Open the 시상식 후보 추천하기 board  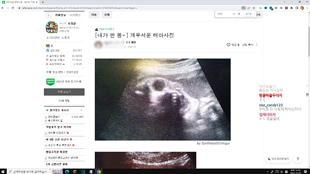click(x=60, y=145)
